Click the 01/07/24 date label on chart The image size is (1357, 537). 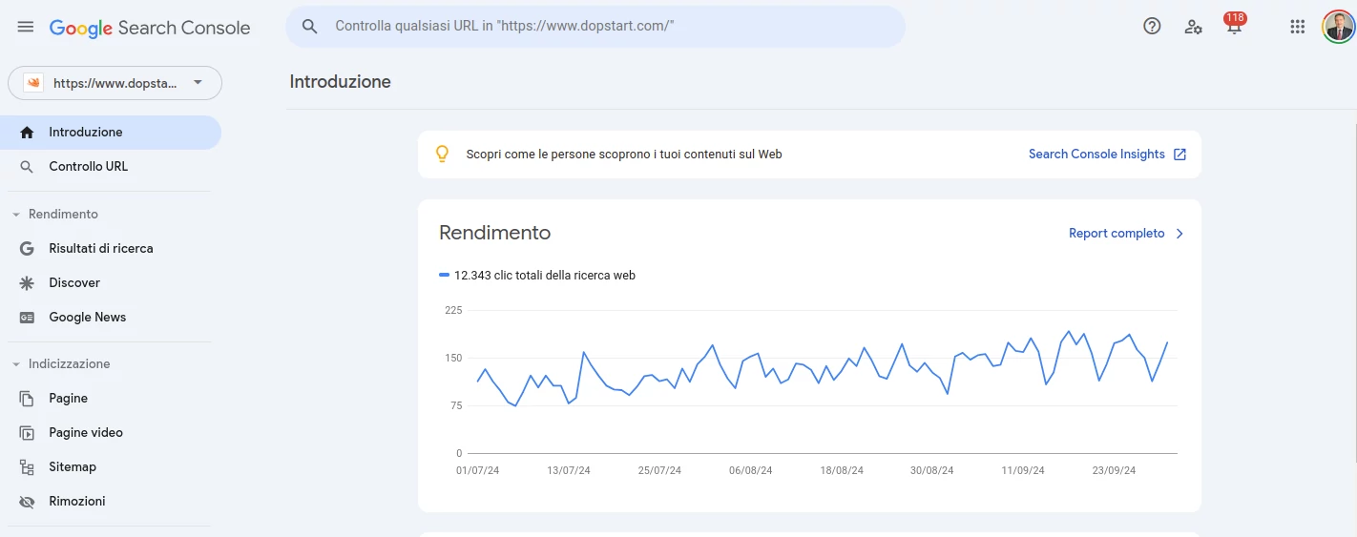pyautogui.click(x=478, y=471)
